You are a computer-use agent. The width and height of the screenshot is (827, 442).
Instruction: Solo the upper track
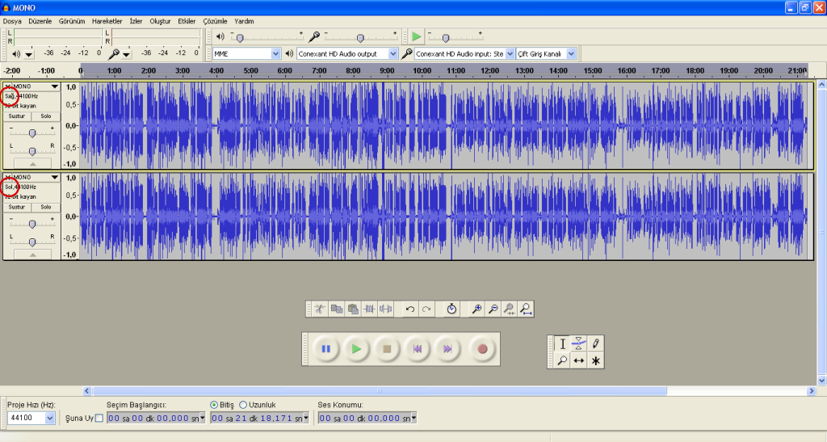(x=46, y=116)
